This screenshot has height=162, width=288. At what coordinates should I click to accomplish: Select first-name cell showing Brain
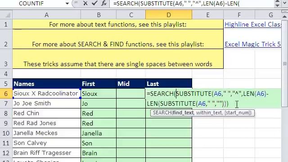coord(99,153)
